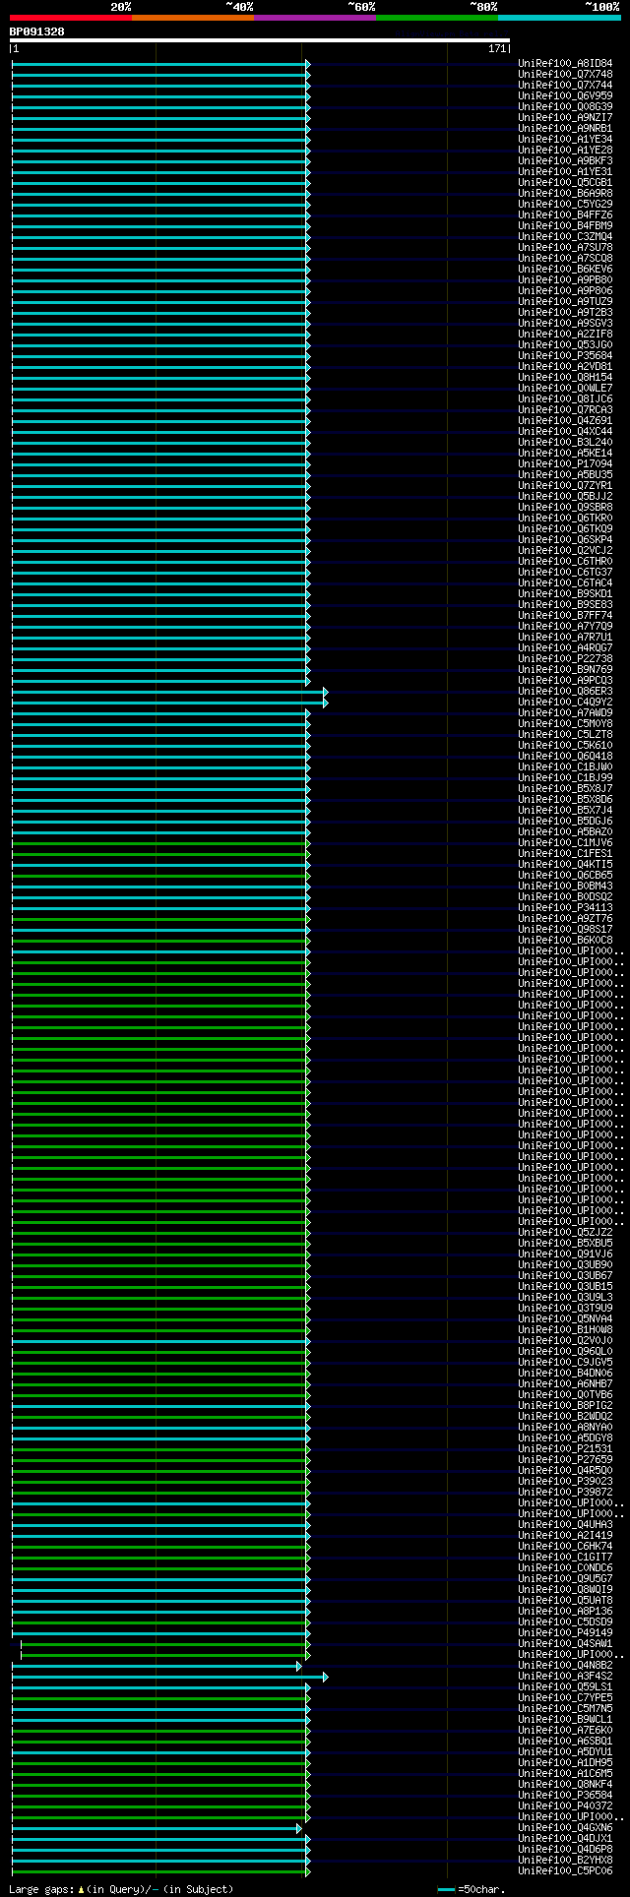630x1897 pixels.
Task: Open hit UniRef100_A9BKF3
Action: [565, 160]
